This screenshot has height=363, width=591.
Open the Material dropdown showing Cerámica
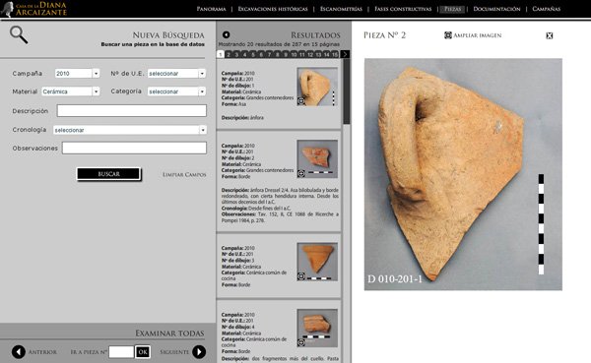71,91
